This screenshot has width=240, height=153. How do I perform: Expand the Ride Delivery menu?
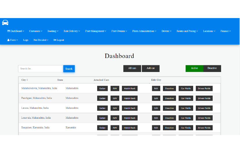[x=72, y=31]
